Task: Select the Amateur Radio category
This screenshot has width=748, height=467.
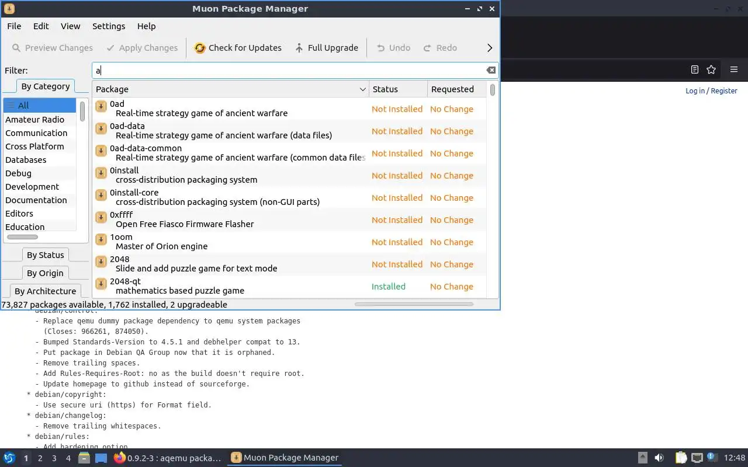Action: [x=40, y=120]
